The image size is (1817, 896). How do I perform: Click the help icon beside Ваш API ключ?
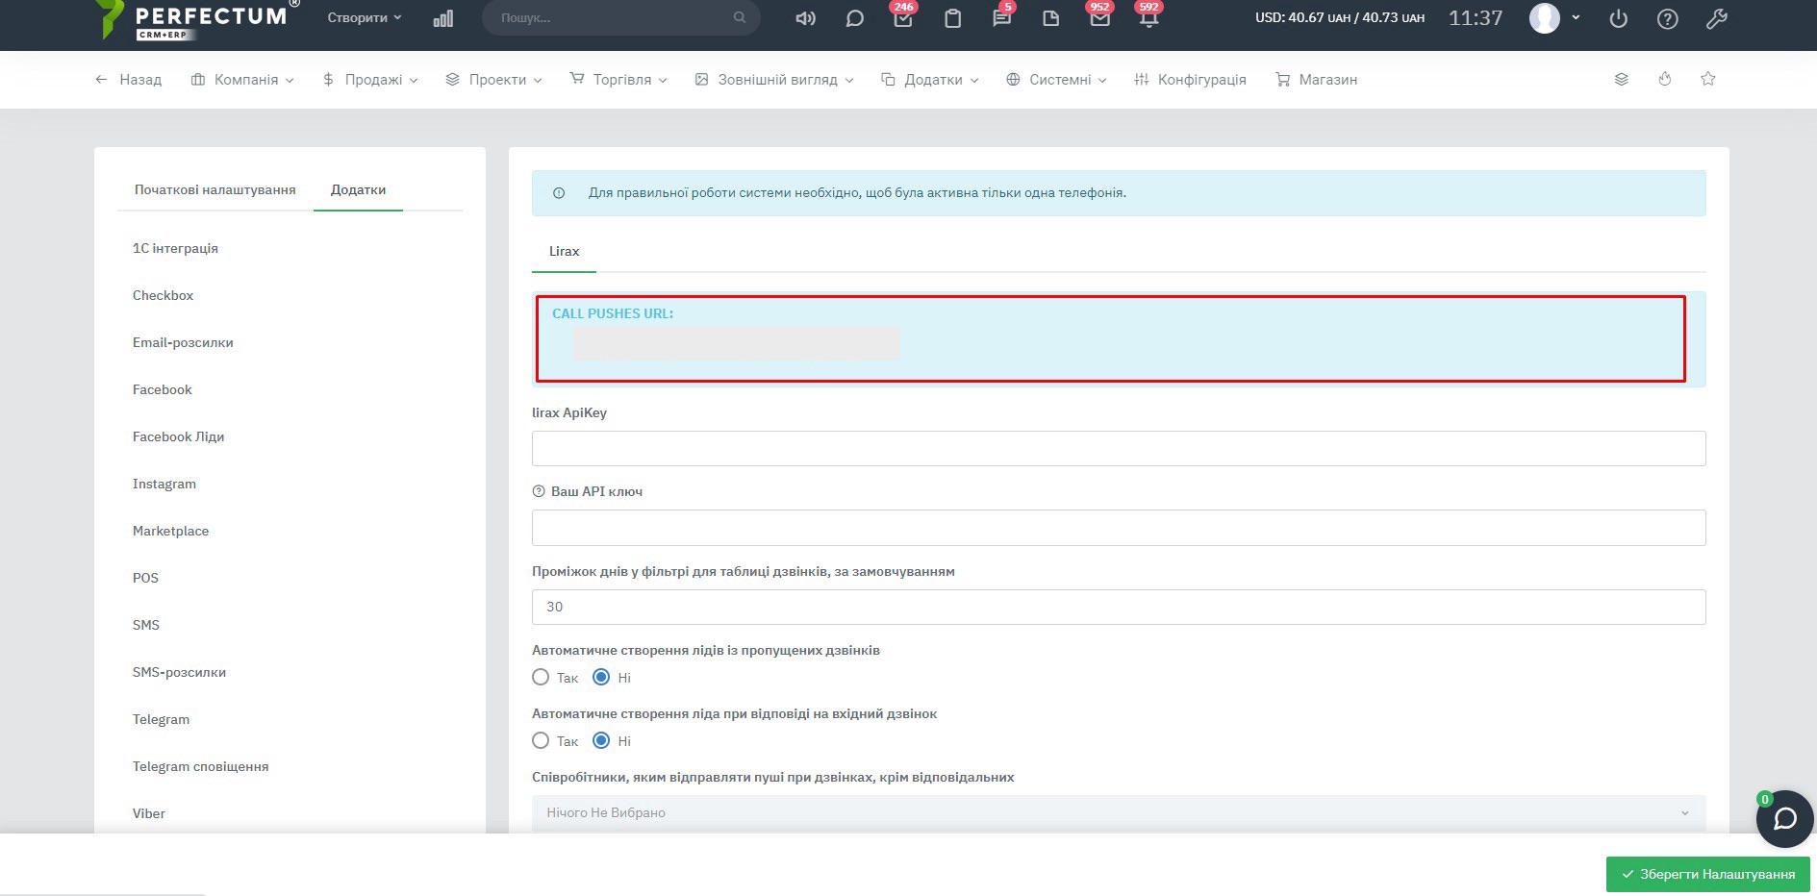pyautogui.click(x=539, y=491)
